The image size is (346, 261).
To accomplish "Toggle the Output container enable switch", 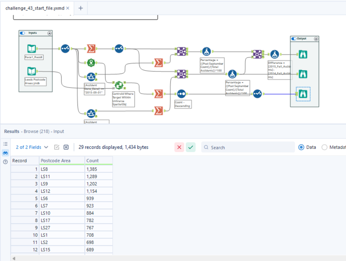I will click(x=294, y=39).
